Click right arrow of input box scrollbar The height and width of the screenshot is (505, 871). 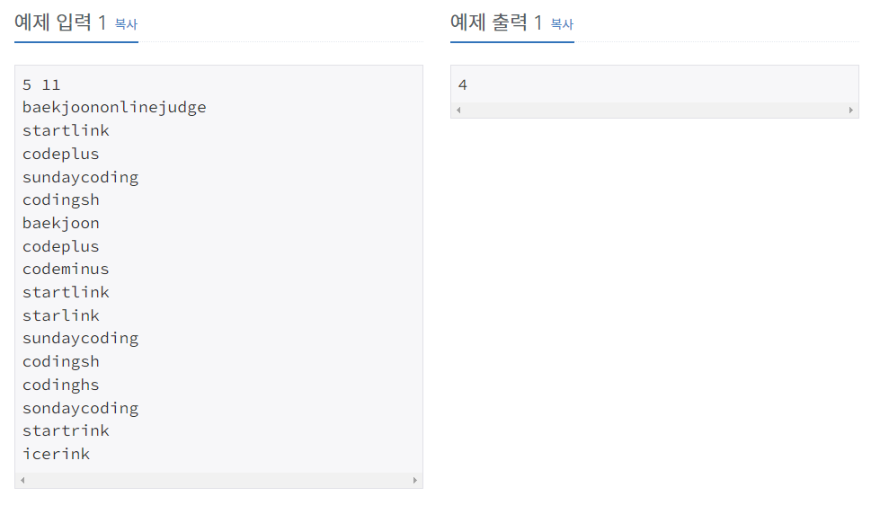point(415,481)
